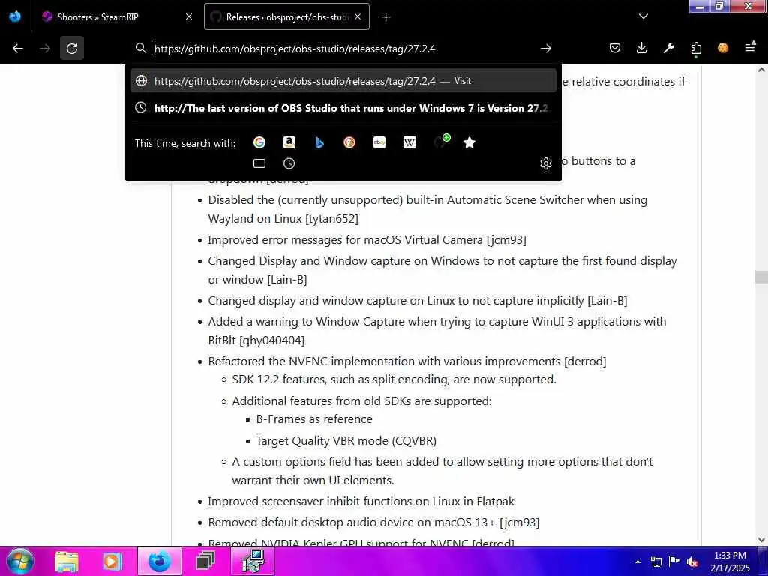The height and width of the screenshot is (576, 768).
Task: Open the Action Center flag icon
Action: click(674, 562)
